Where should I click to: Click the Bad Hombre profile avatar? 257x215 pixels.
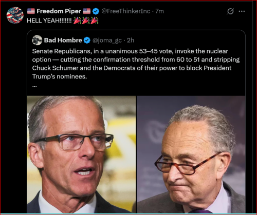tap(37, 40)
